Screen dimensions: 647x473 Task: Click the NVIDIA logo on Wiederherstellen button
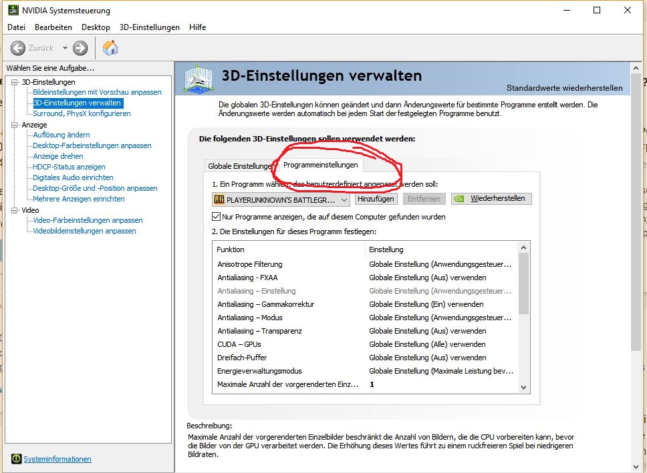click(459, 199)
